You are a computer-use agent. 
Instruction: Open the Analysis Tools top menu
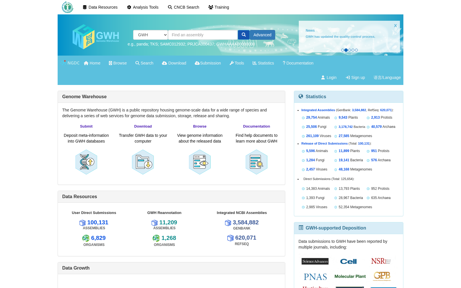click(143, 7)
